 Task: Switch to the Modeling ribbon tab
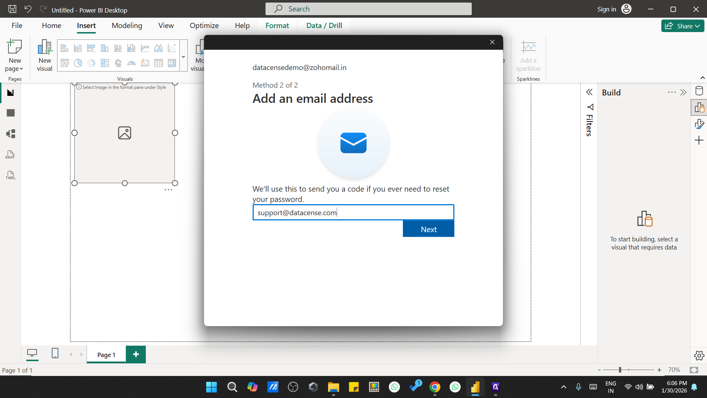(127, 25)
